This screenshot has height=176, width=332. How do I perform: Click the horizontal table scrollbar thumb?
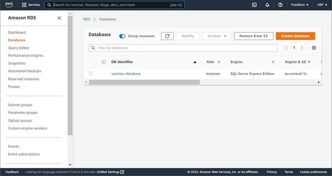click(x=144, y=82)
